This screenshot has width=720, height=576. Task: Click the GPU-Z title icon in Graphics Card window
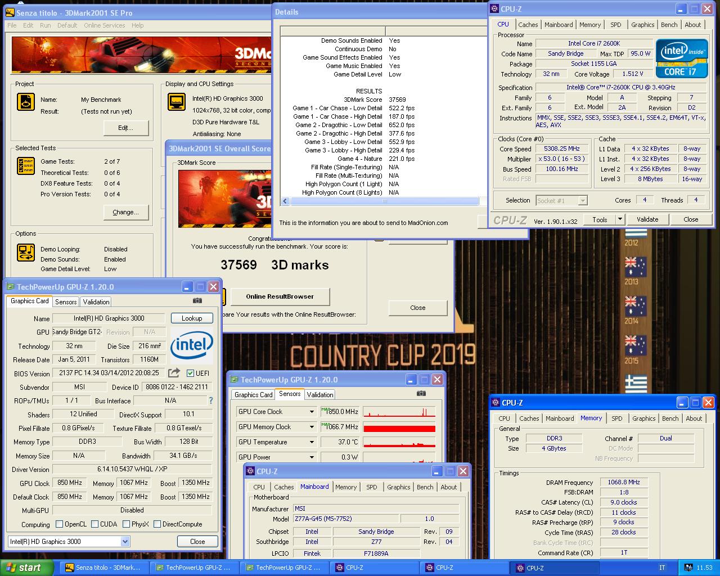click(x=10, y=287)
